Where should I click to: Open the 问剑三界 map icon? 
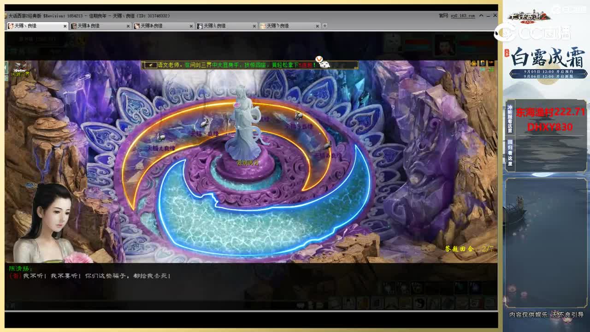pyautogui.click(x=20, y=69)
